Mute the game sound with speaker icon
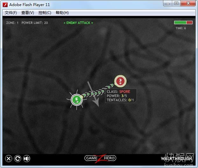 click(x=27, y=158)
